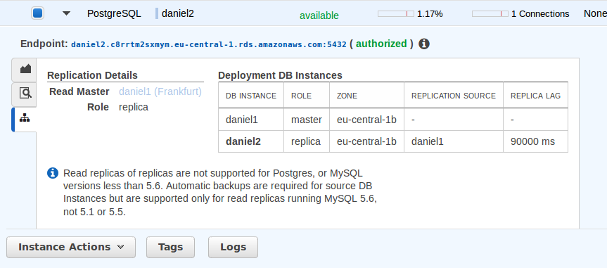Click the PostgreSQL engine label

tap(114, 14)
